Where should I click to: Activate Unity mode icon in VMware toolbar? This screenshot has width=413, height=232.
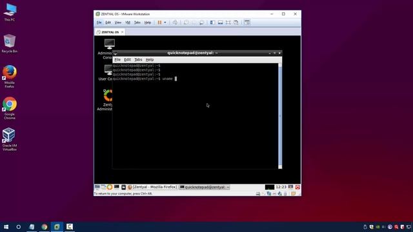click(236, 23)
